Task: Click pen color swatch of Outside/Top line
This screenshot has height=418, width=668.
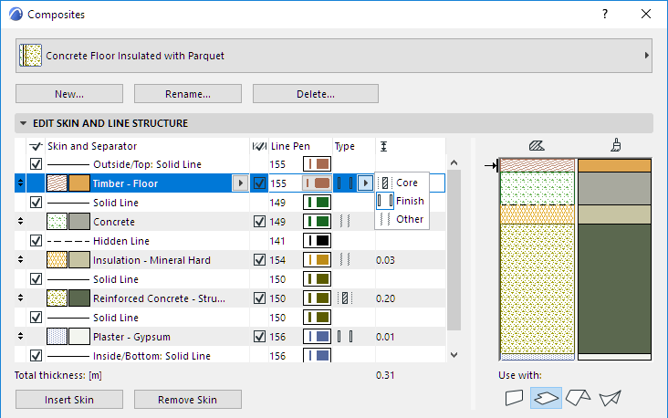Action: click(317, 164)
